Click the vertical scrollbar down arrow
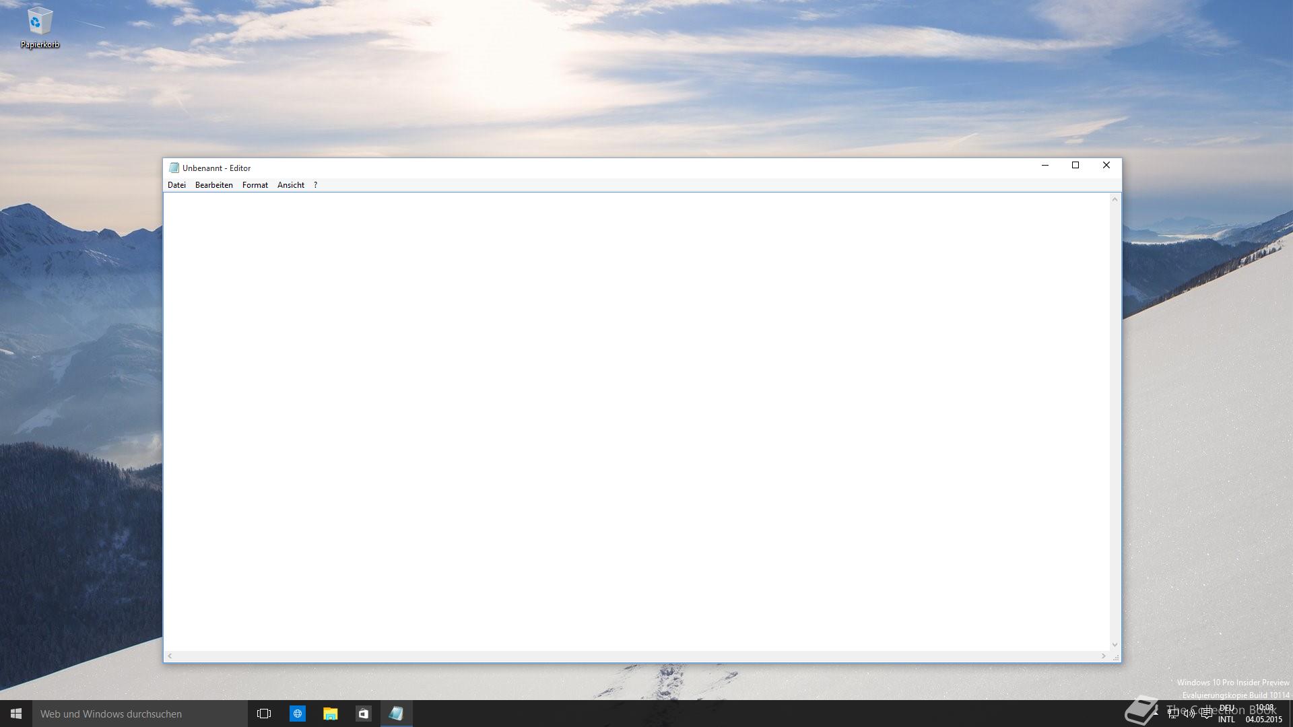The width and height of the screenshot is (1293, 727). click(1115, 645)
